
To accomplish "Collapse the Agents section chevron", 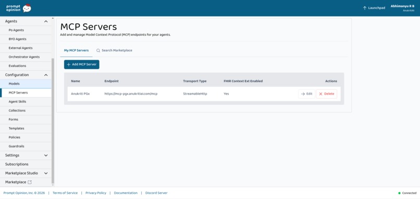I will click(x=46, y=21).
